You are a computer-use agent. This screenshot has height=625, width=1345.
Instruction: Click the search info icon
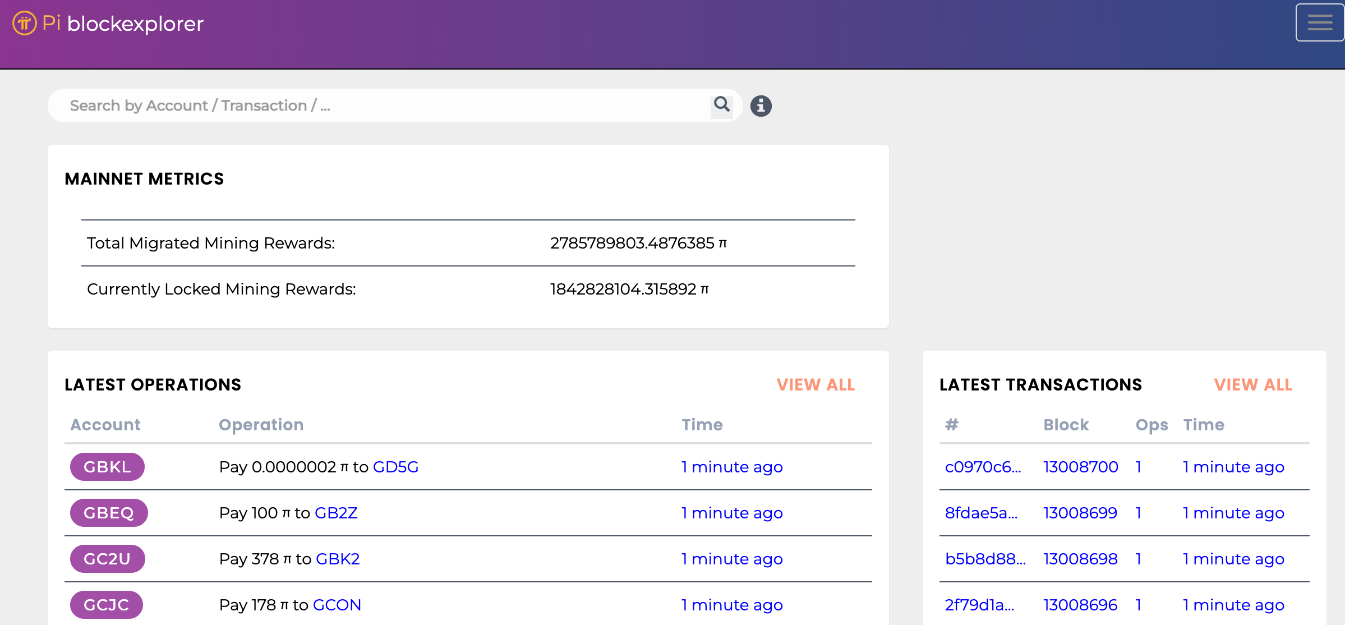tap(761, 105)
